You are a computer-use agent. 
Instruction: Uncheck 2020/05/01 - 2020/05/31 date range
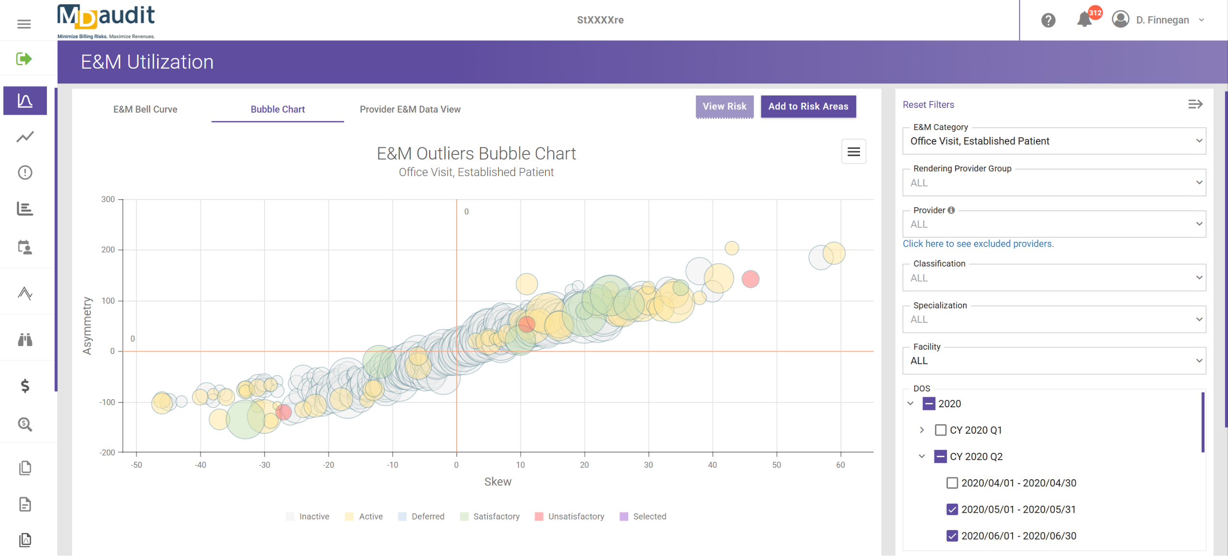[952, 509]
